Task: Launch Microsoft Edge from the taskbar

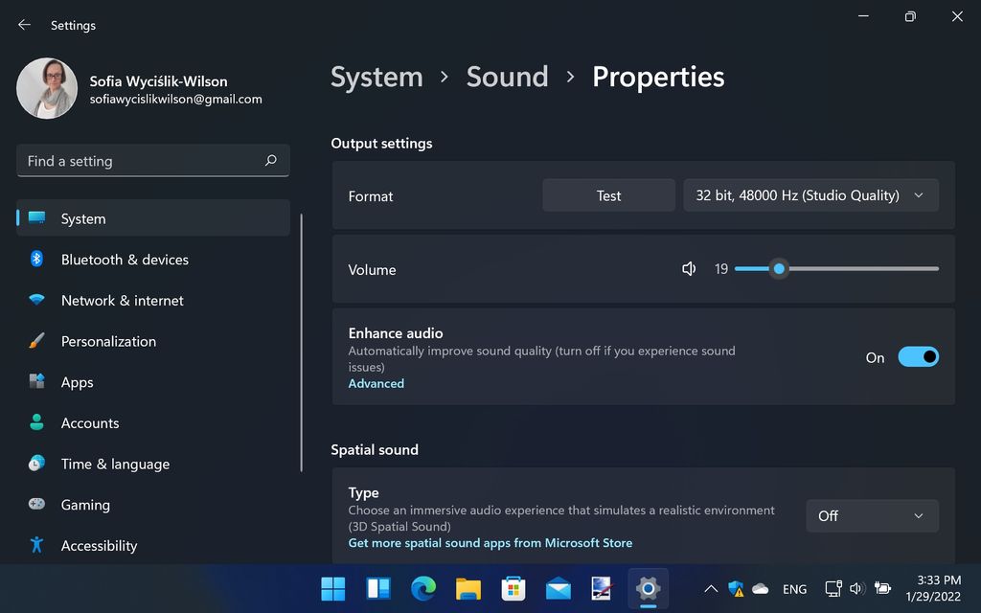Action: coord(422,589)
